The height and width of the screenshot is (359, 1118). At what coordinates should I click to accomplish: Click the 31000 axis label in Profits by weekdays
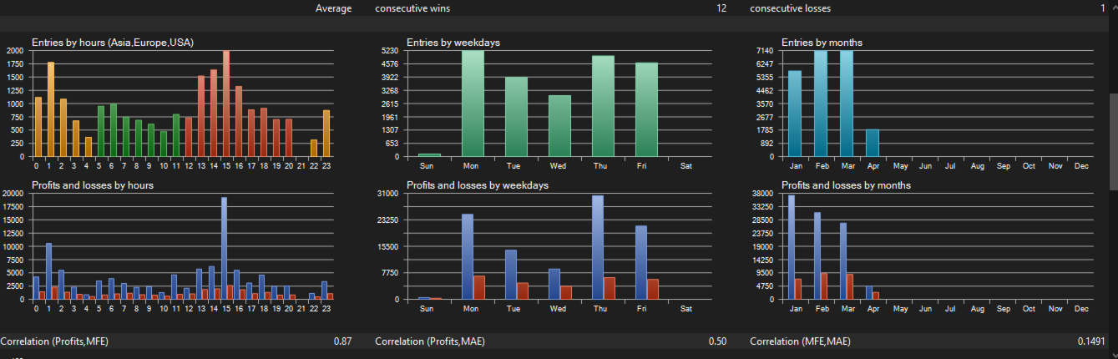[x=387, y=193]
